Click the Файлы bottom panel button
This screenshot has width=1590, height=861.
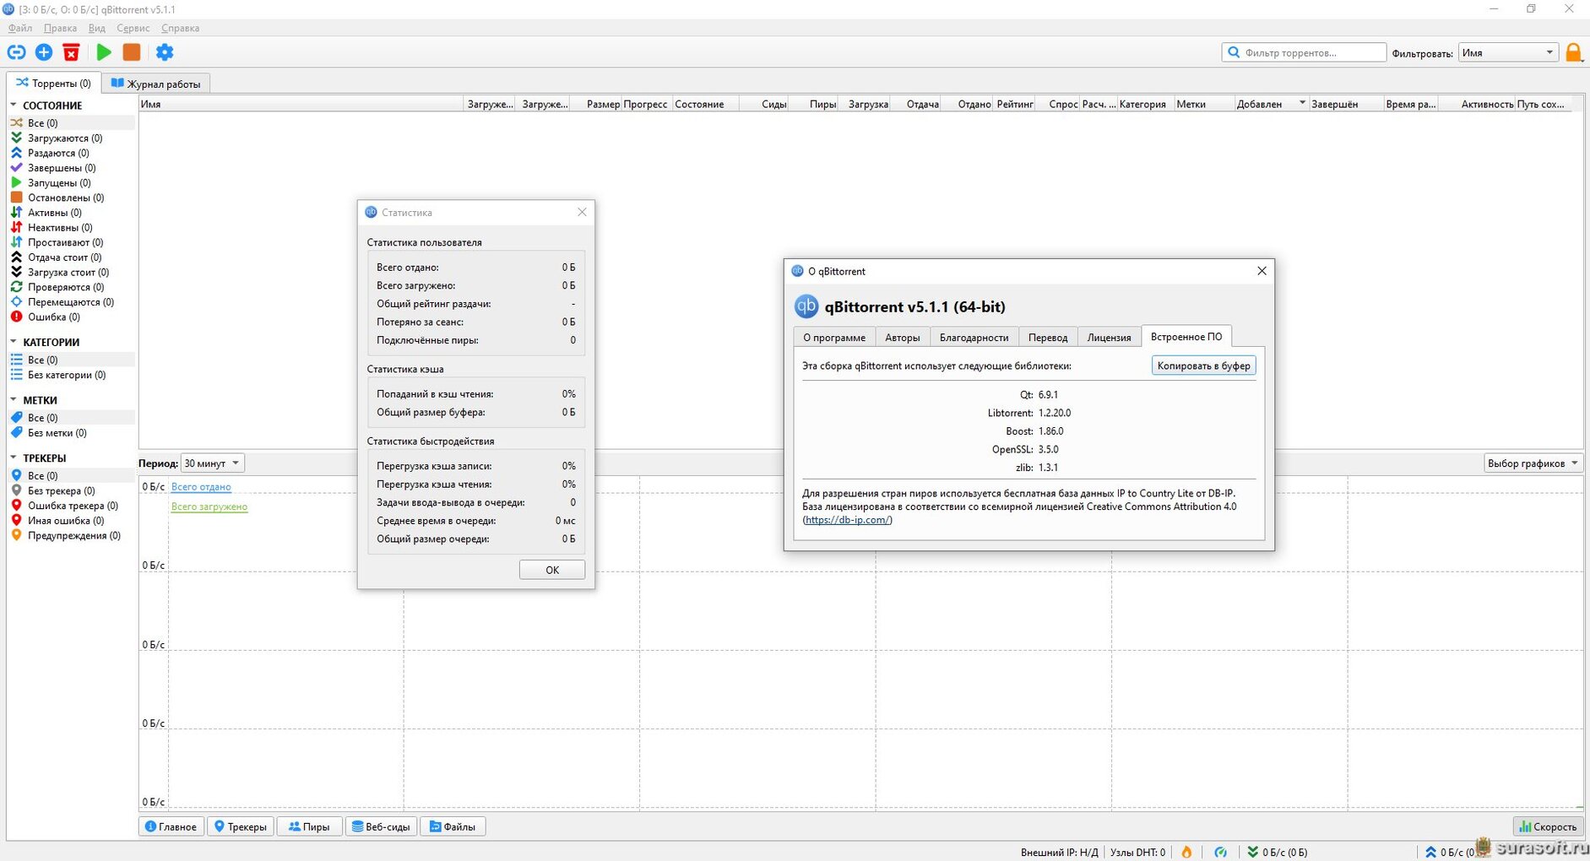click(453, 826)
